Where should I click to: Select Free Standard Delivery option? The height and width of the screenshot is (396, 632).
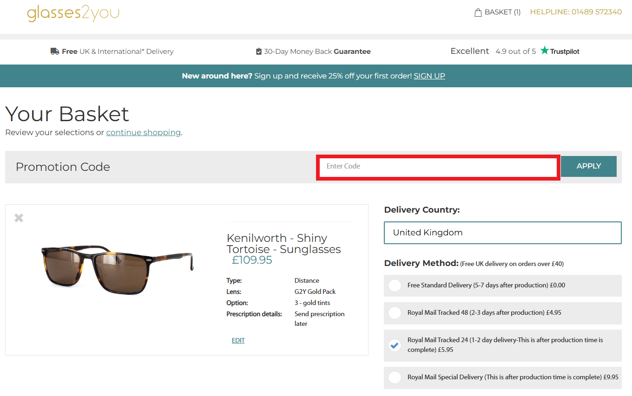503,286
